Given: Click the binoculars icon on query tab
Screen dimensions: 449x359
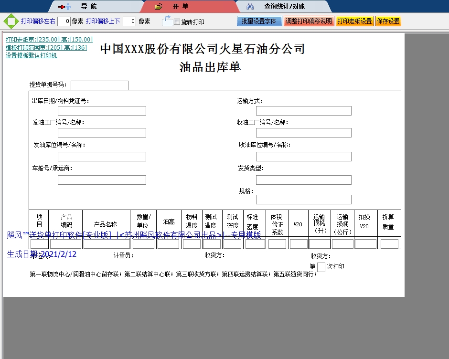Looking at the screenshot, I should 250,7.
